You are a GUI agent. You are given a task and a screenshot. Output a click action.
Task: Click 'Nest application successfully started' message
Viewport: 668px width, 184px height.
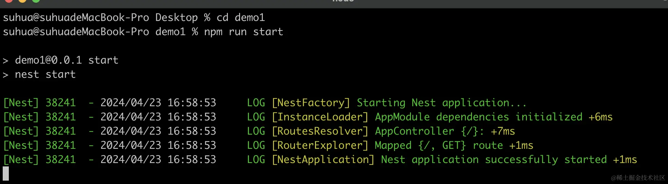(x=494, y=160)
